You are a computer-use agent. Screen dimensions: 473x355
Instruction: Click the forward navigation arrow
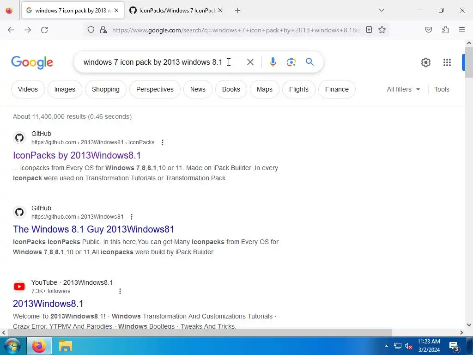tap(28, 30)
